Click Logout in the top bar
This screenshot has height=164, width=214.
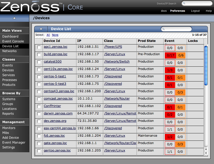(195, 11)
